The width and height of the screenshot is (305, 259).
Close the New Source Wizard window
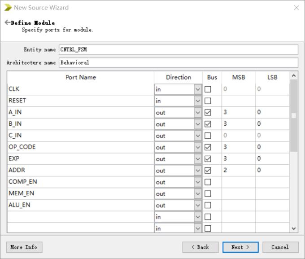[x=296, y=8]
